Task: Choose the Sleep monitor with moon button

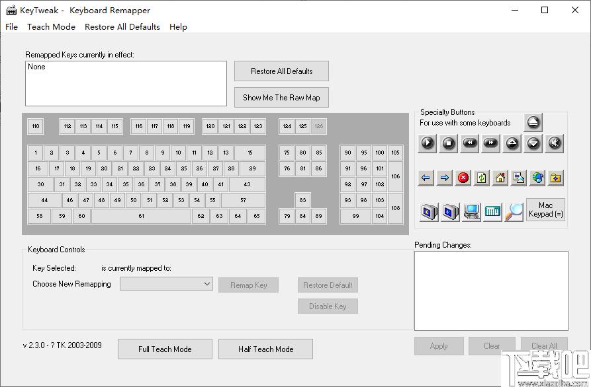Action: (429, 212)
